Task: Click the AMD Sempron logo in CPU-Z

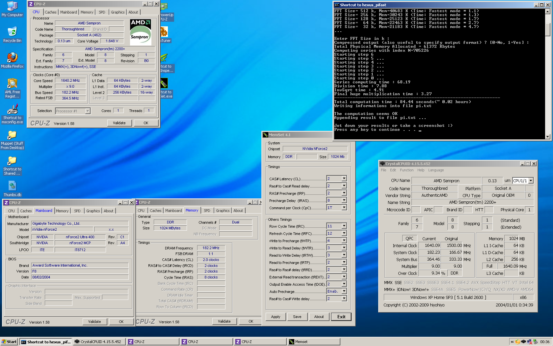Action: pyautogui.click(x=141, y=32)
